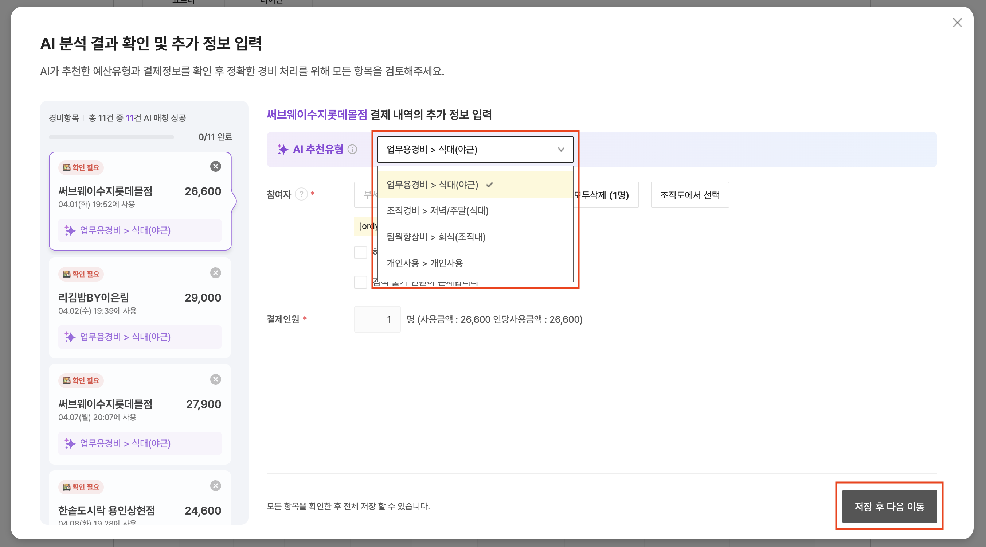Image resolution: width=986 pixels, height=547 pixels.
Task: Collapse the 업무용경비 > 식대(야근) type dropdown
Action: [x=475, y=150]
